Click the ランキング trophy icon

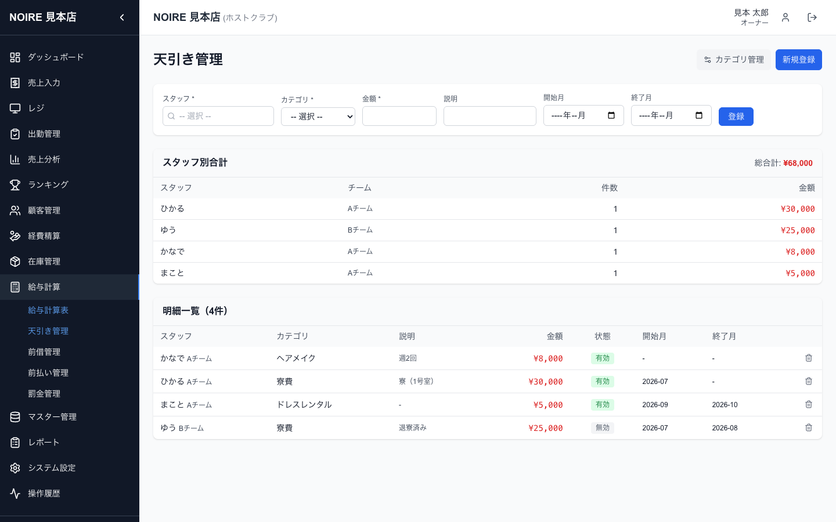pos(15,185)
